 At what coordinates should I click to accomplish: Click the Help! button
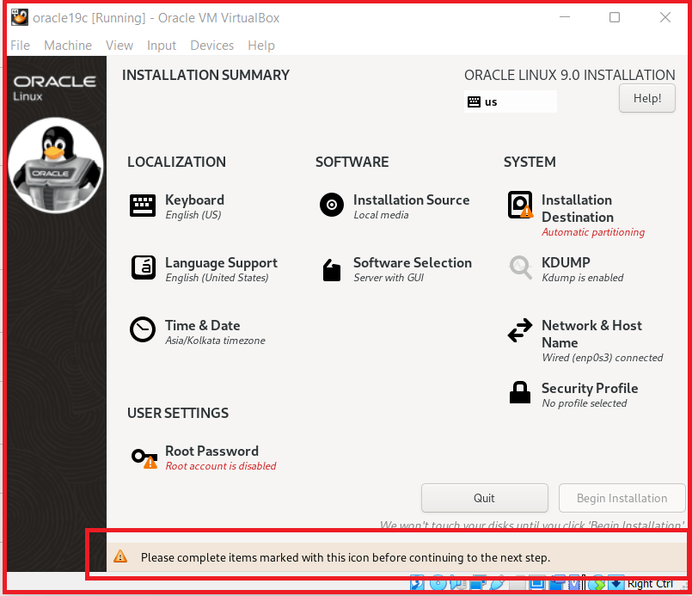(x=647, y=98)
